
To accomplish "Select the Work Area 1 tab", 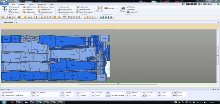I will 9,23.
